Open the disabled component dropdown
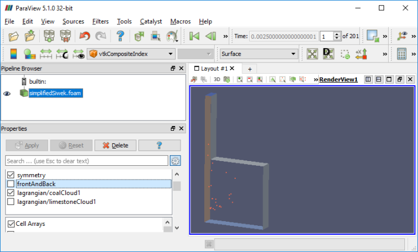 (x=195, y=54)
